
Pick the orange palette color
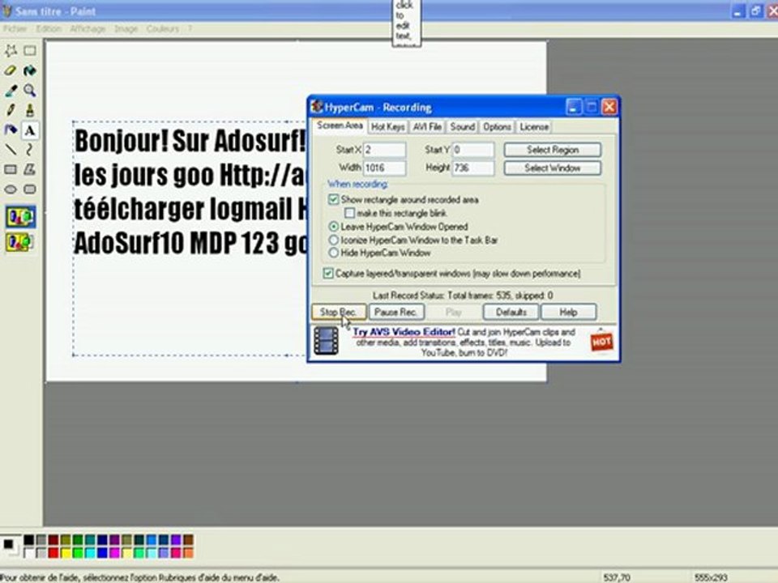click(x=188, y=553)
